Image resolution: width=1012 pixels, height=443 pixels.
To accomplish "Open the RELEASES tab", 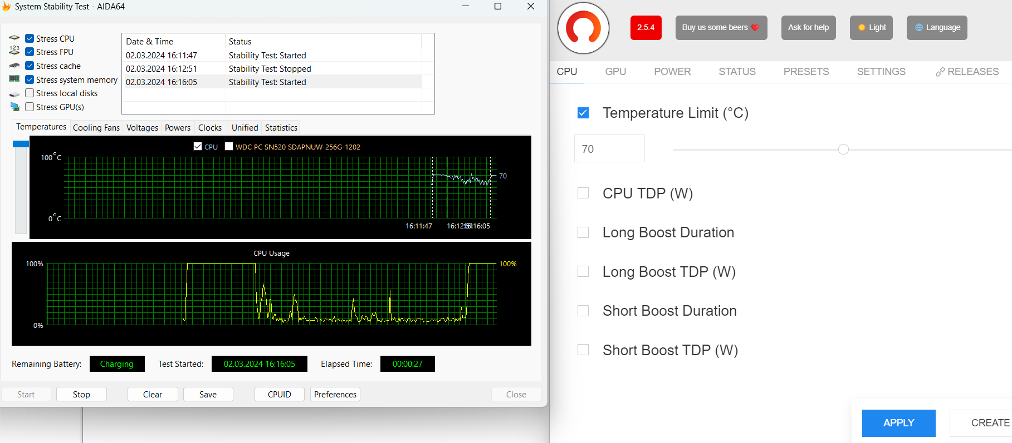I will click(967, 72).
